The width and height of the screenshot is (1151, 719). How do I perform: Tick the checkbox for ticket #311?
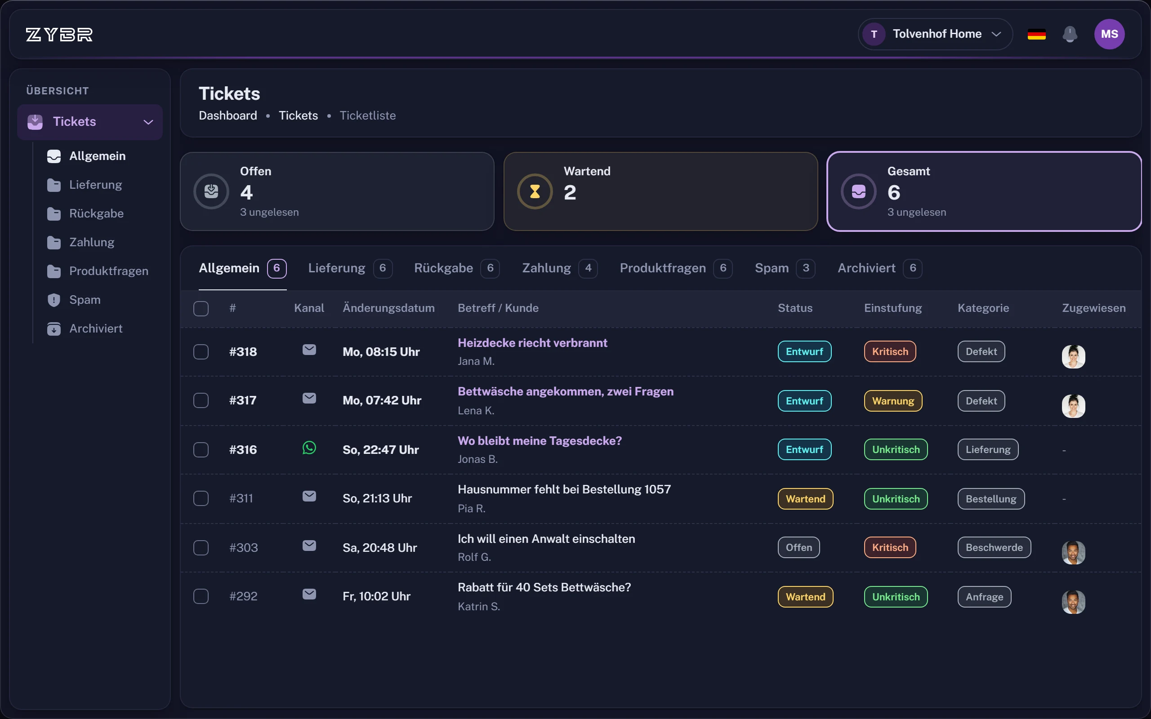coord(201,498)
